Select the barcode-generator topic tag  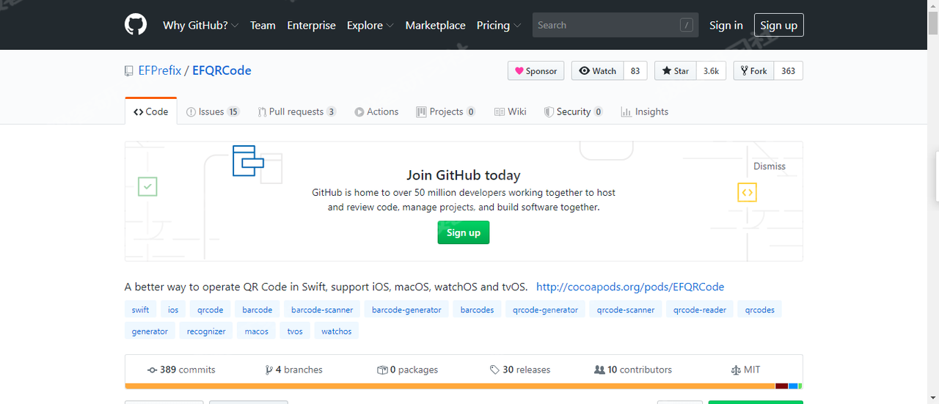click(406, 309)
